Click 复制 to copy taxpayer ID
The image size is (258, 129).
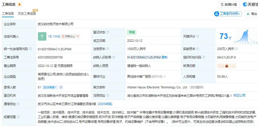164,57
